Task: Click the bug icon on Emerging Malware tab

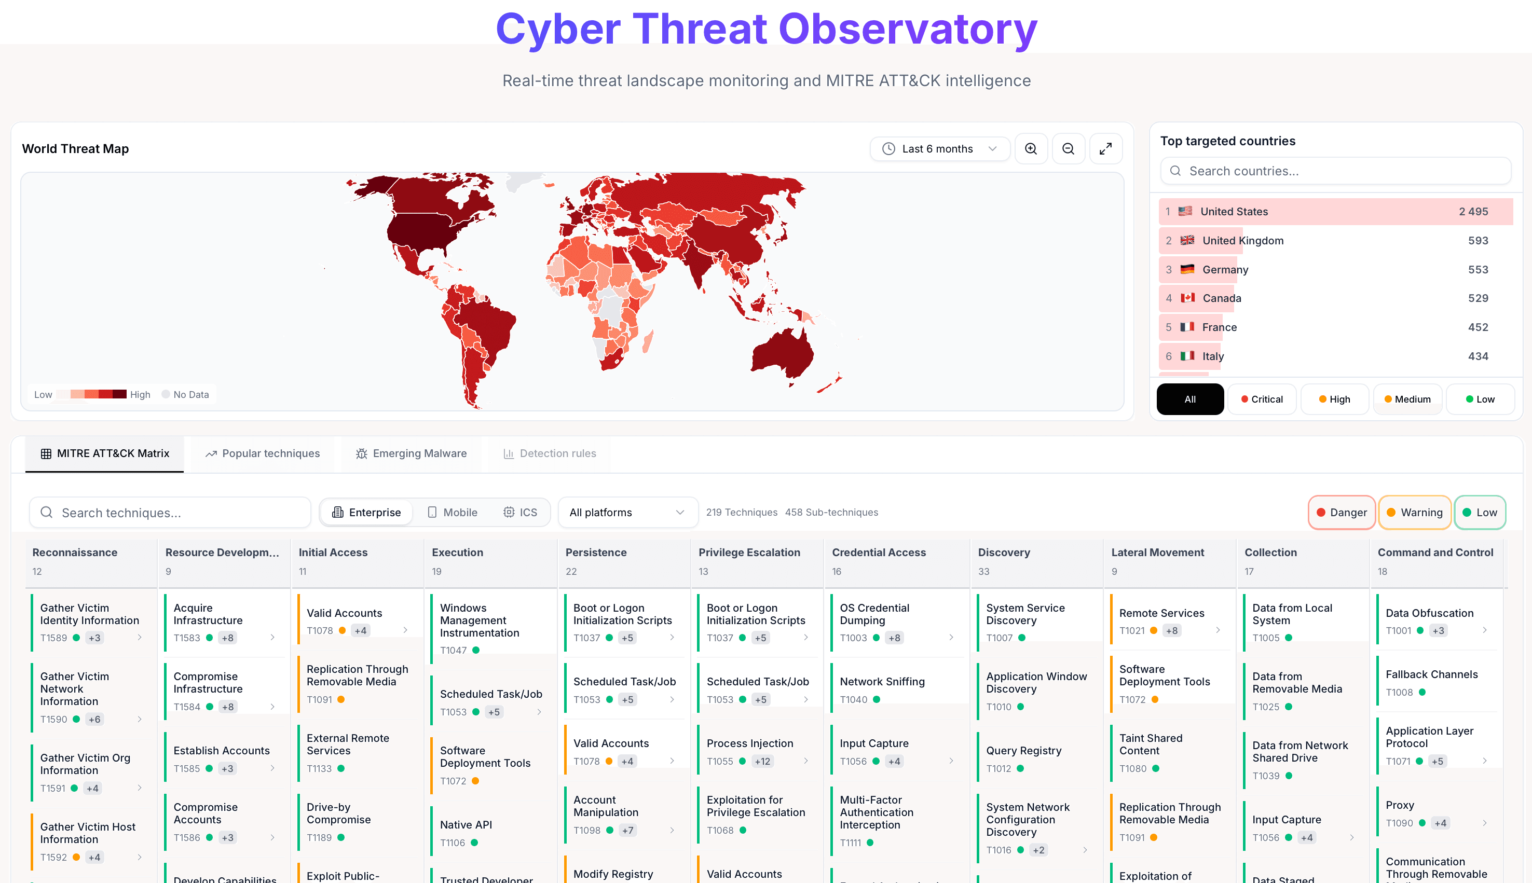Action: (x=362, y=453)
